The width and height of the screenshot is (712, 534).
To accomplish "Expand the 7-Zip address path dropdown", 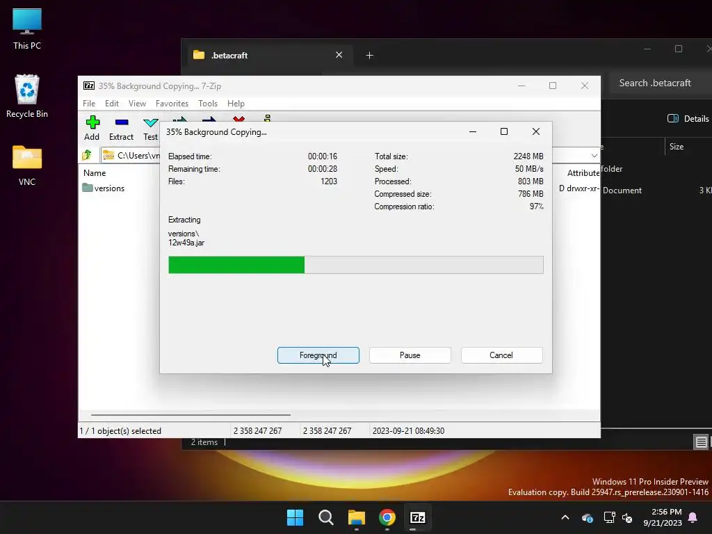I will point(594,156).
